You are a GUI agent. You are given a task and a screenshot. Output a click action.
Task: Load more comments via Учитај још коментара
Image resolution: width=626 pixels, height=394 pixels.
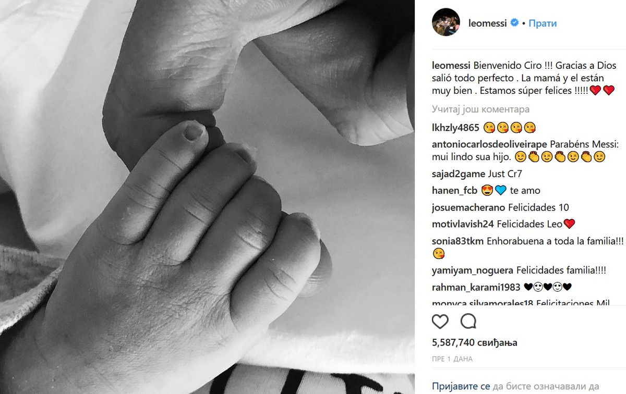point(480,109)
